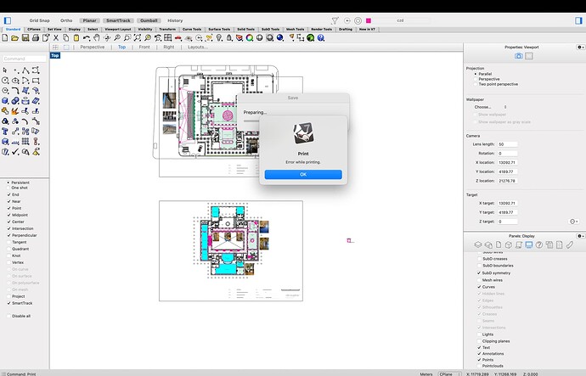Toggle the Gumball button
586x376 pixels.
(x=149, y=20)
